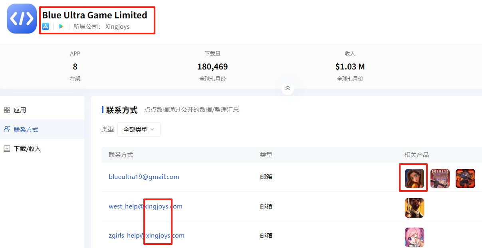482x248 pixels.
Task: Collapse the stats panel with double chevron
Action: pos(288,88)
